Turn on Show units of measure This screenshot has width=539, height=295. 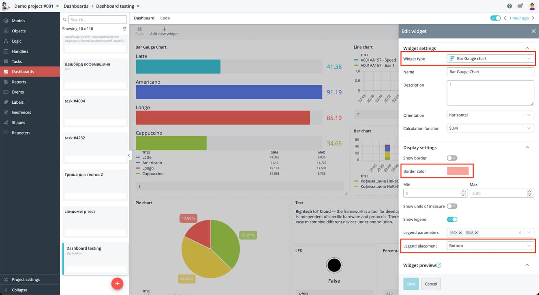tap(452, 206)
